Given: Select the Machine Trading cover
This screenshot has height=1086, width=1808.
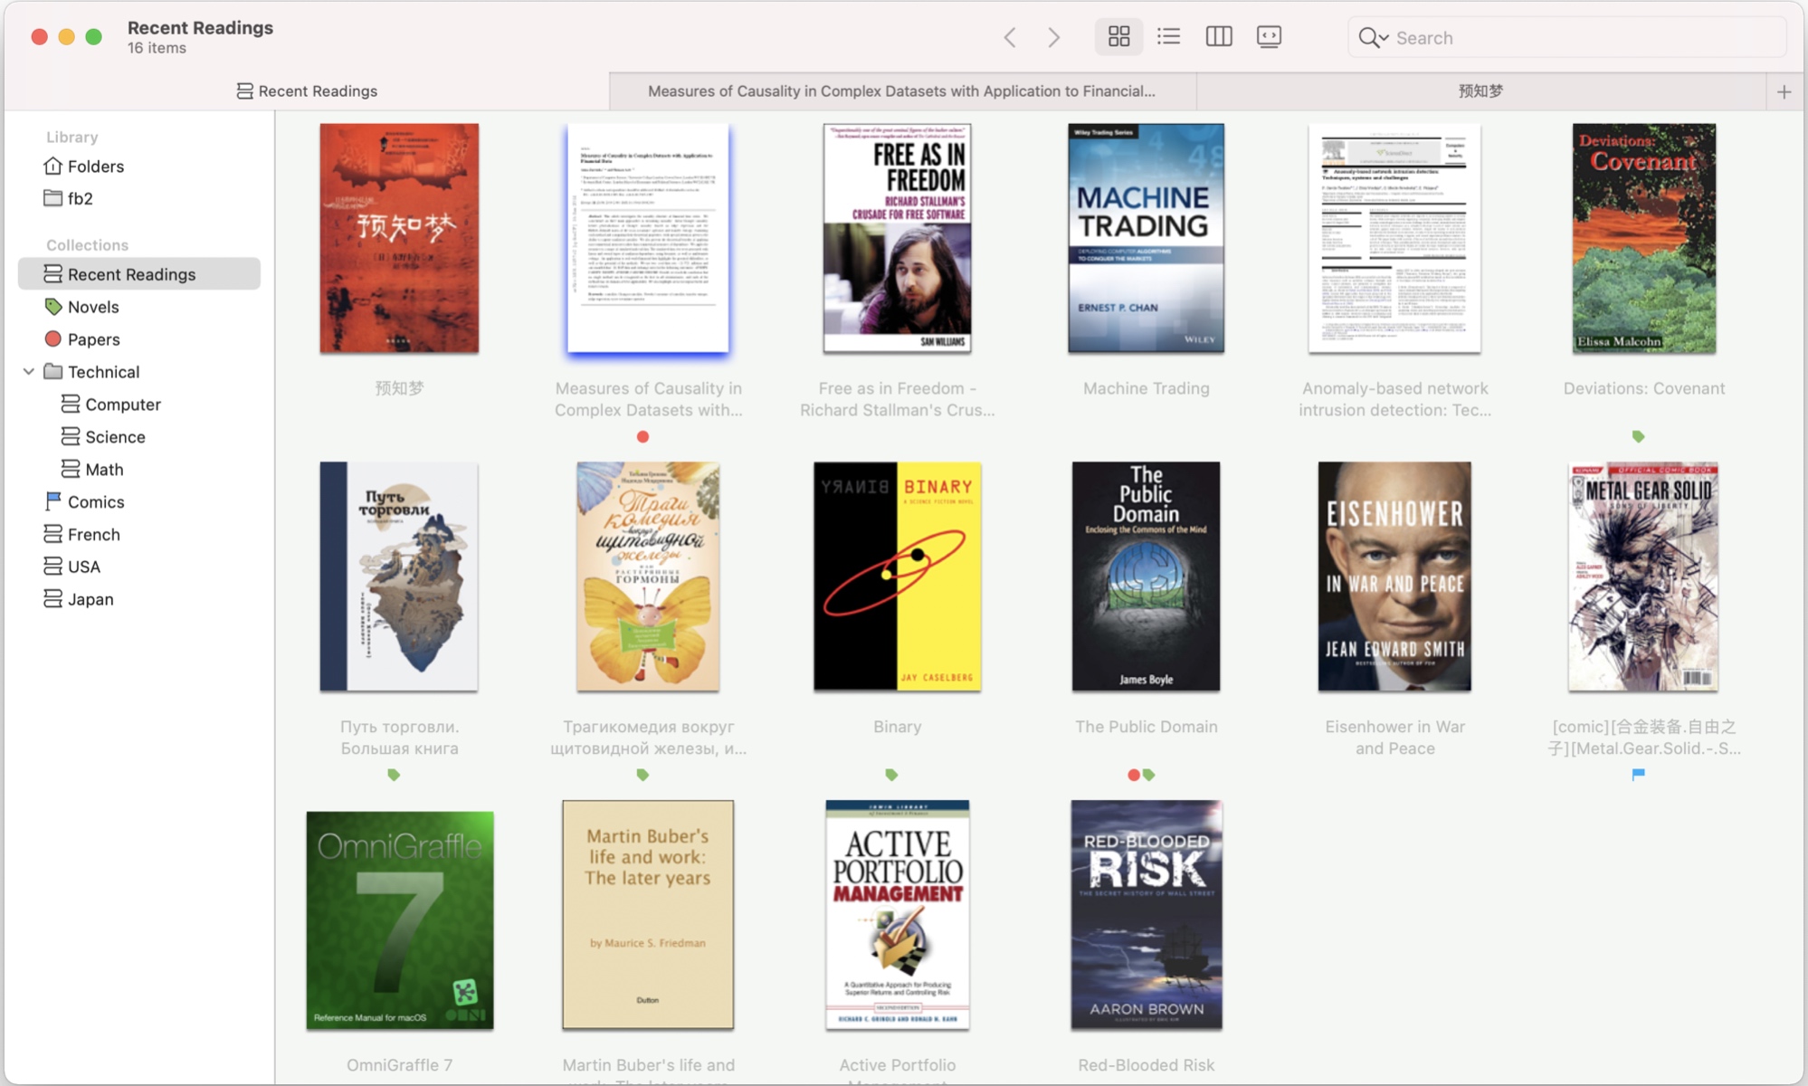Looking at the screenshot, I should coord(1146,239).
